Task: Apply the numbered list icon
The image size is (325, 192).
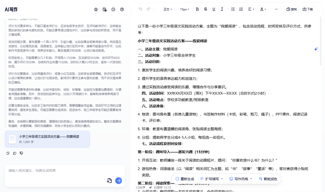Action: click(x=241, y=9)
